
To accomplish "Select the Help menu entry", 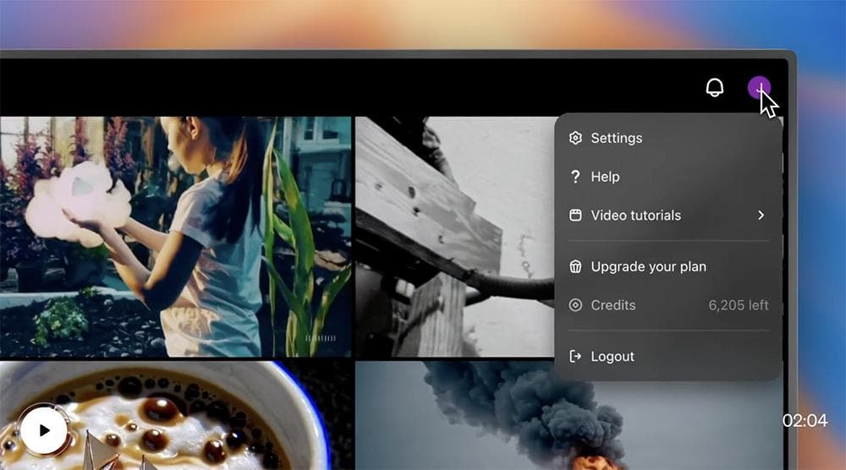I will click(x=605, y=177).
